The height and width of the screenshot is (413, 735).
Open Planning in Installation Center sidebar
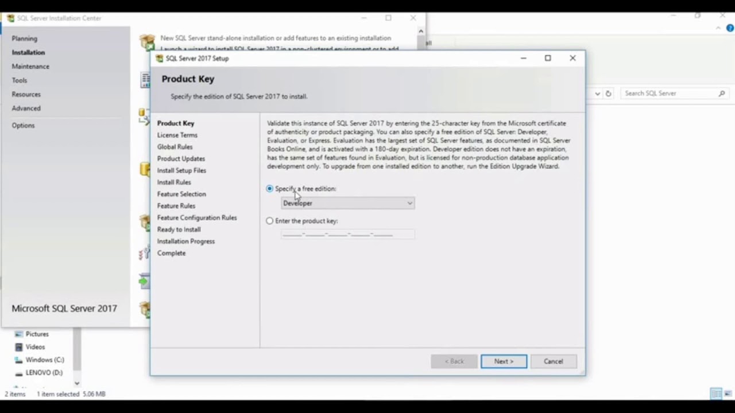[x=25, y=38]
